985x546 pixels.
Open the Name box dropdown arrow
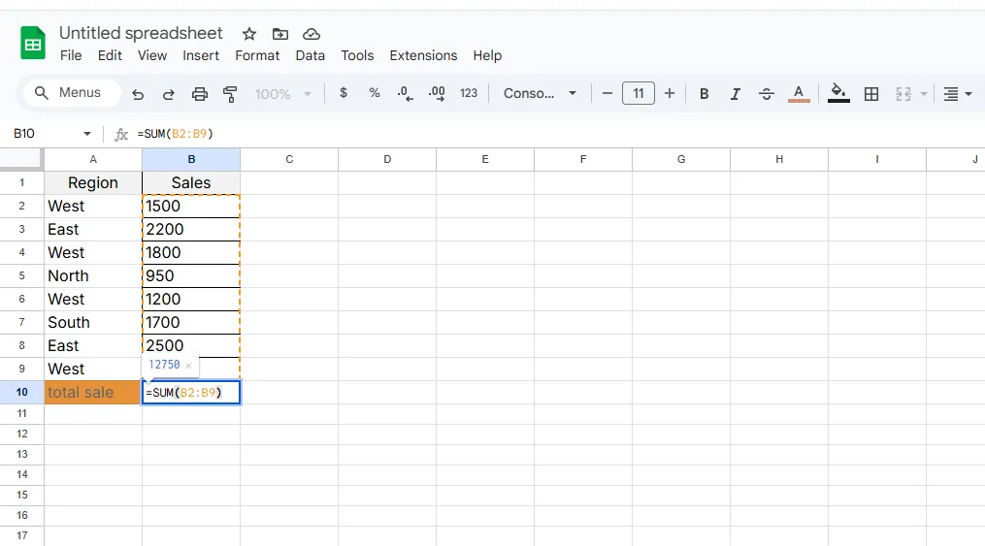(x=87, y=134)
